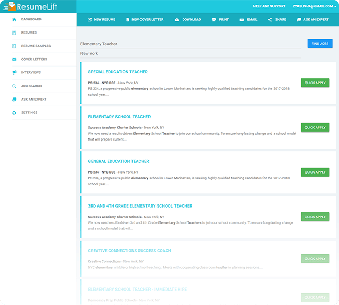
Task: Click the ResumeLift envelope logo icon
Action: point(12,6)
